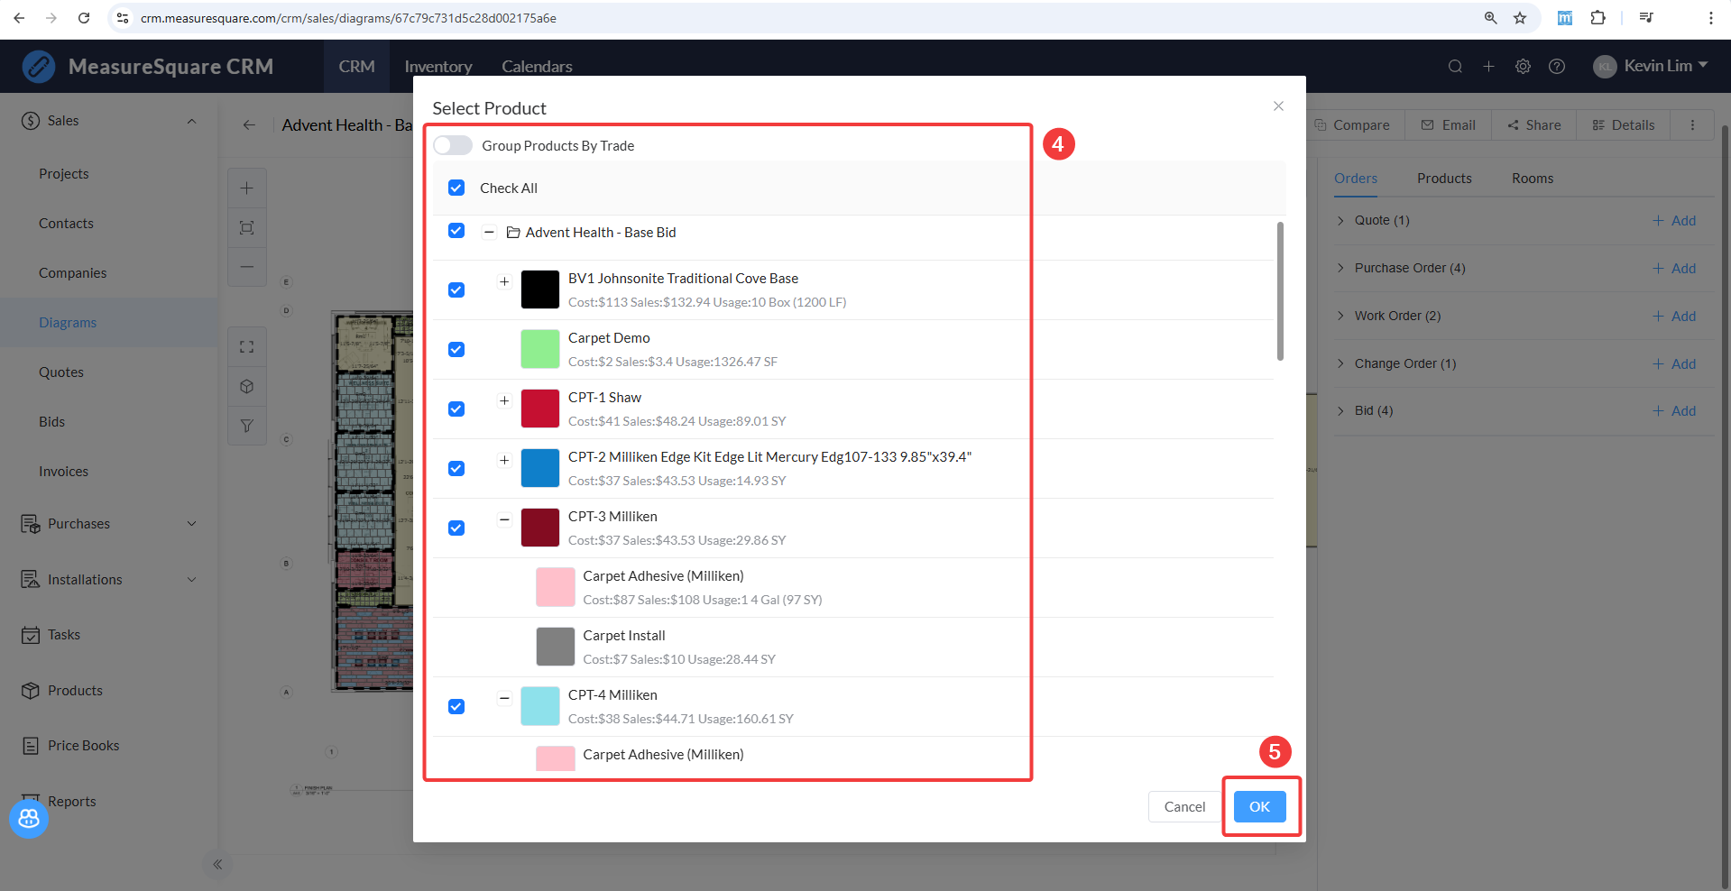Click the blue CPT-2 Milliken color swatch
Viewport: 1731px width, 891px height.
coord(540,468)
